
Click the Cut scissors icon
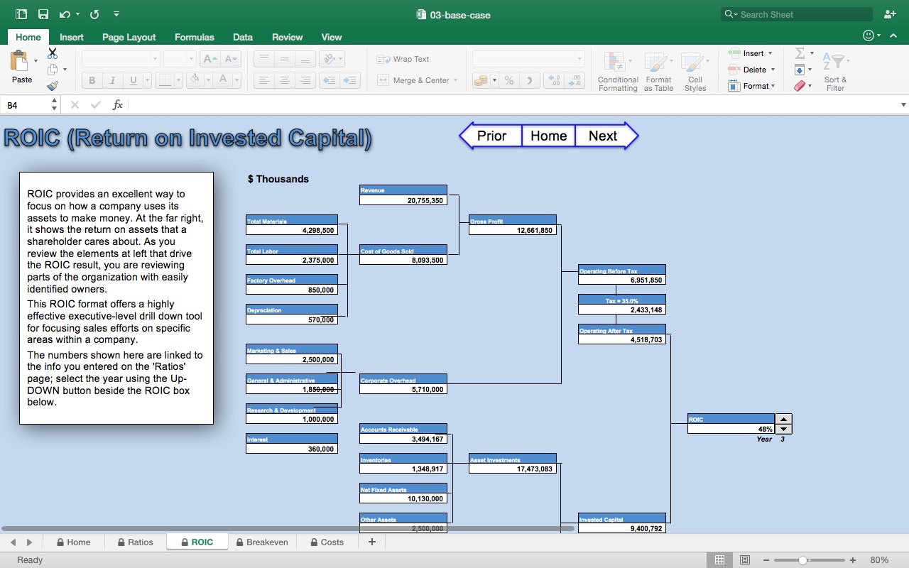[x=53, y=53]
